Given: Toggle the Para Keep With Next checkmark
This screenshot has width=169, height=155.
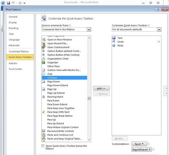Looking at the screenshot, I should (44, 112).
